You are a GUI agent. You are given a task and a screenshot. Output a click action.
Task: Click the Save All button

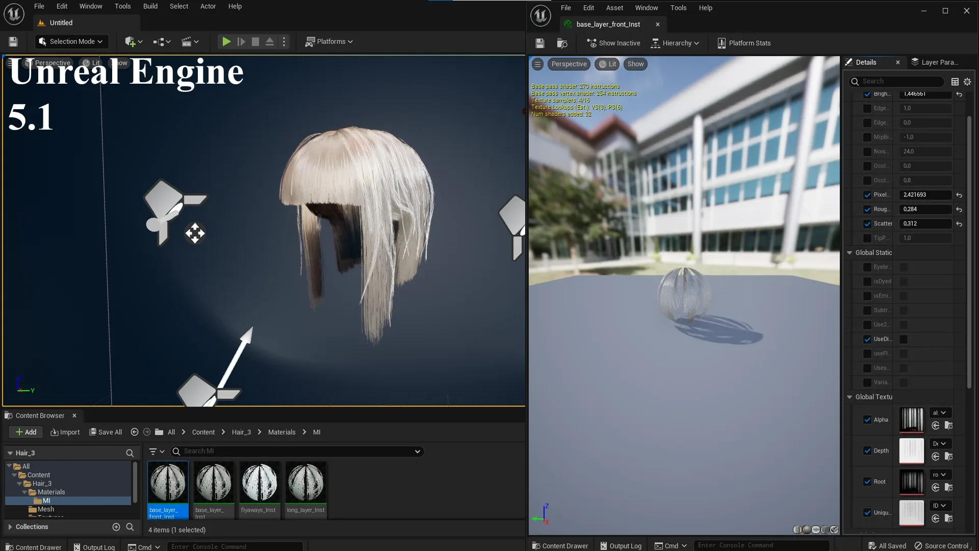[x=106, y=432]
